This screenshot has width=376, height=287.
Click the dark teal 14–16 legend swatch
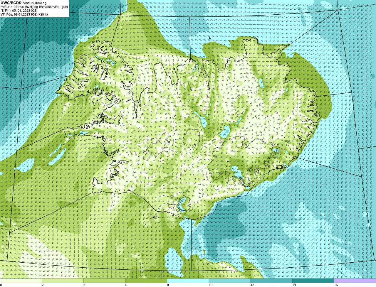[313, 281]
